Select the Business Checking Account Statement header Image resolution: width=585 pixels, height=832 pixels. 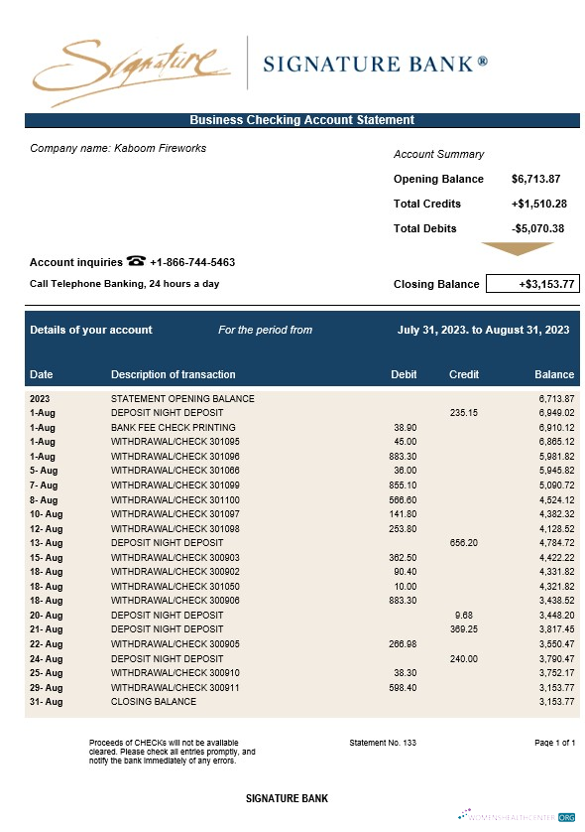click(x=302, y=120)
